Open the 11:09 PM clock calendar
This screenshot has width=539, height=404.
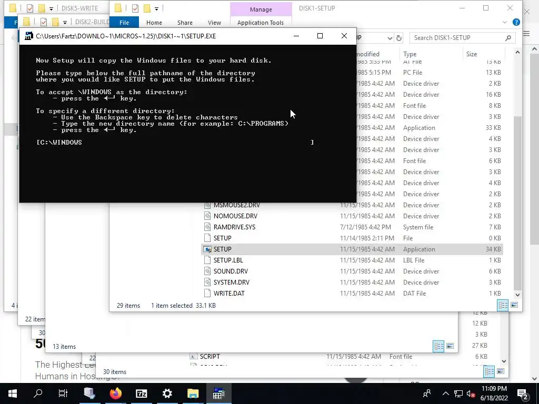[494, 393]
